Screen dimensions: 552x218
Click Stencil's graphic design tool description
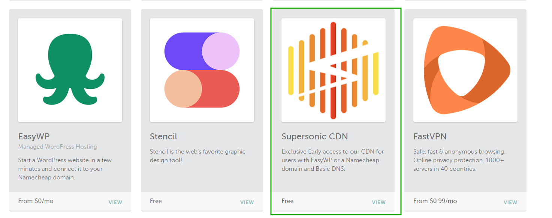198,156
